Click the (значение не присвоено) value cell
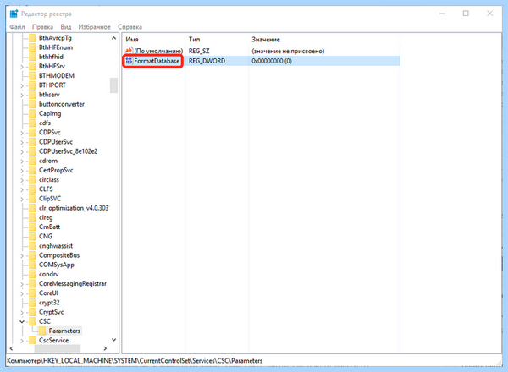The width and height of the screenshot is (508, 372). (288, 51)
